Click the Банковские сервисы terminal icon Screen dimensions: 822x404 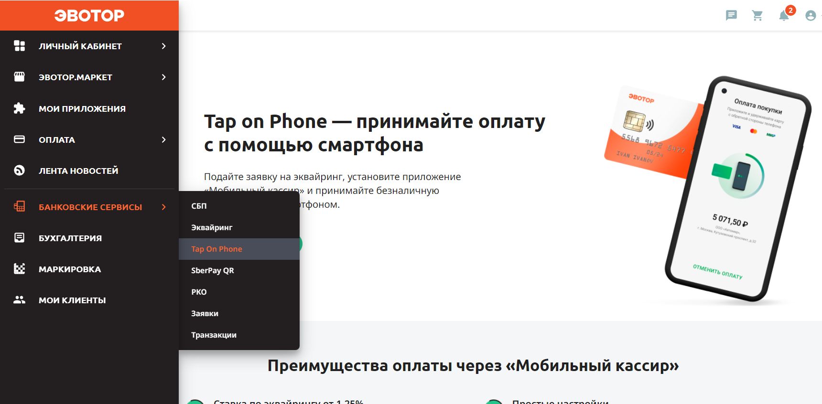click(20, 207)
